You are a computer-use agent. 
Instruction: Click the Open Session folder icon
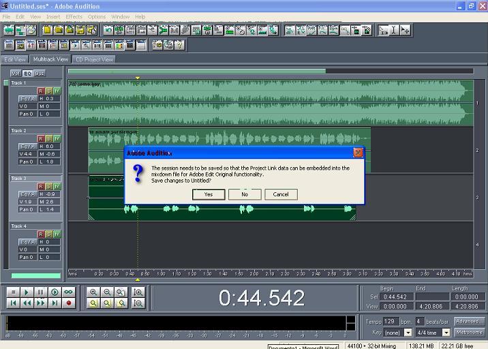coord(59,30)
